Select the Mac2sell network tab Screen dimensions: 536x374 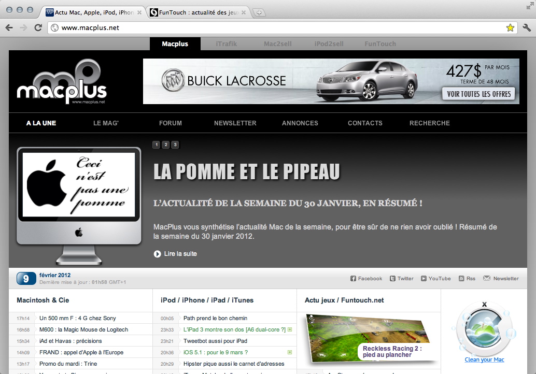(x=277, y=44)
